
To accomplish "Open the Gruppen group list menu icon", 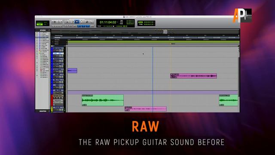I will (x=49, y=111).
